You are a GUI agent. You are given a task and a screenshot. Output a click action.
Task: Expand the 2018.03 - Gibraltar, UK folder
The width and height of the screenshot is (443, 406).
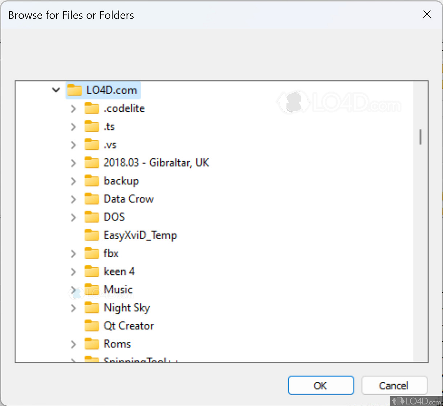point(73,163)
